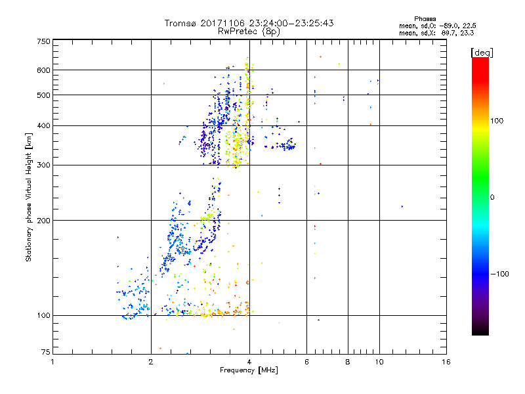Click the x-axis '16' tick label
Image resolution: width=525 pixels, height=394 pixels.
tap(446, 362)
